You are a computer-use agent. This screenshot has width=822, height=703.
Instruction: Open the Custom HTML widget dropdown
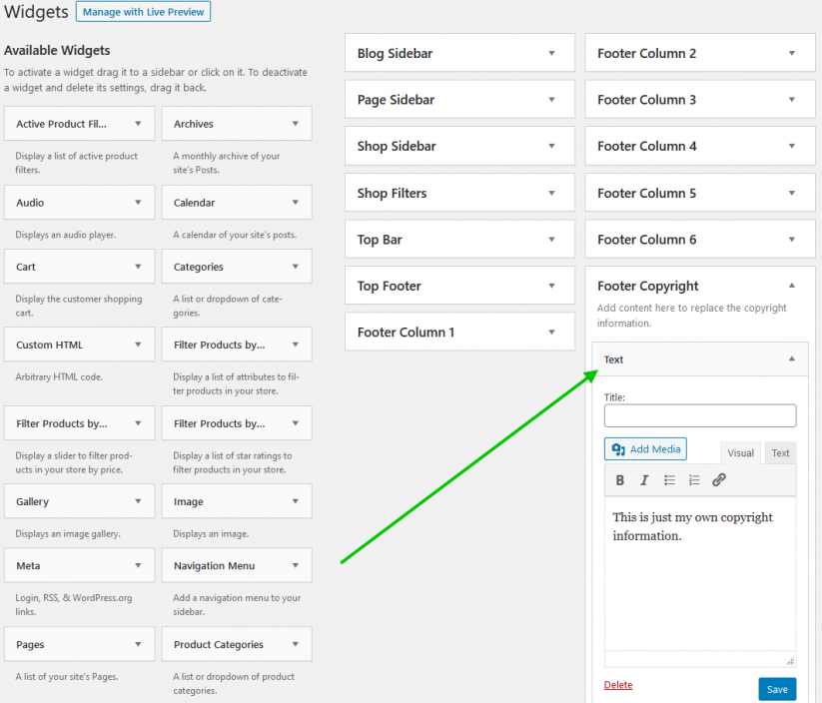click(x=138, y=345)
